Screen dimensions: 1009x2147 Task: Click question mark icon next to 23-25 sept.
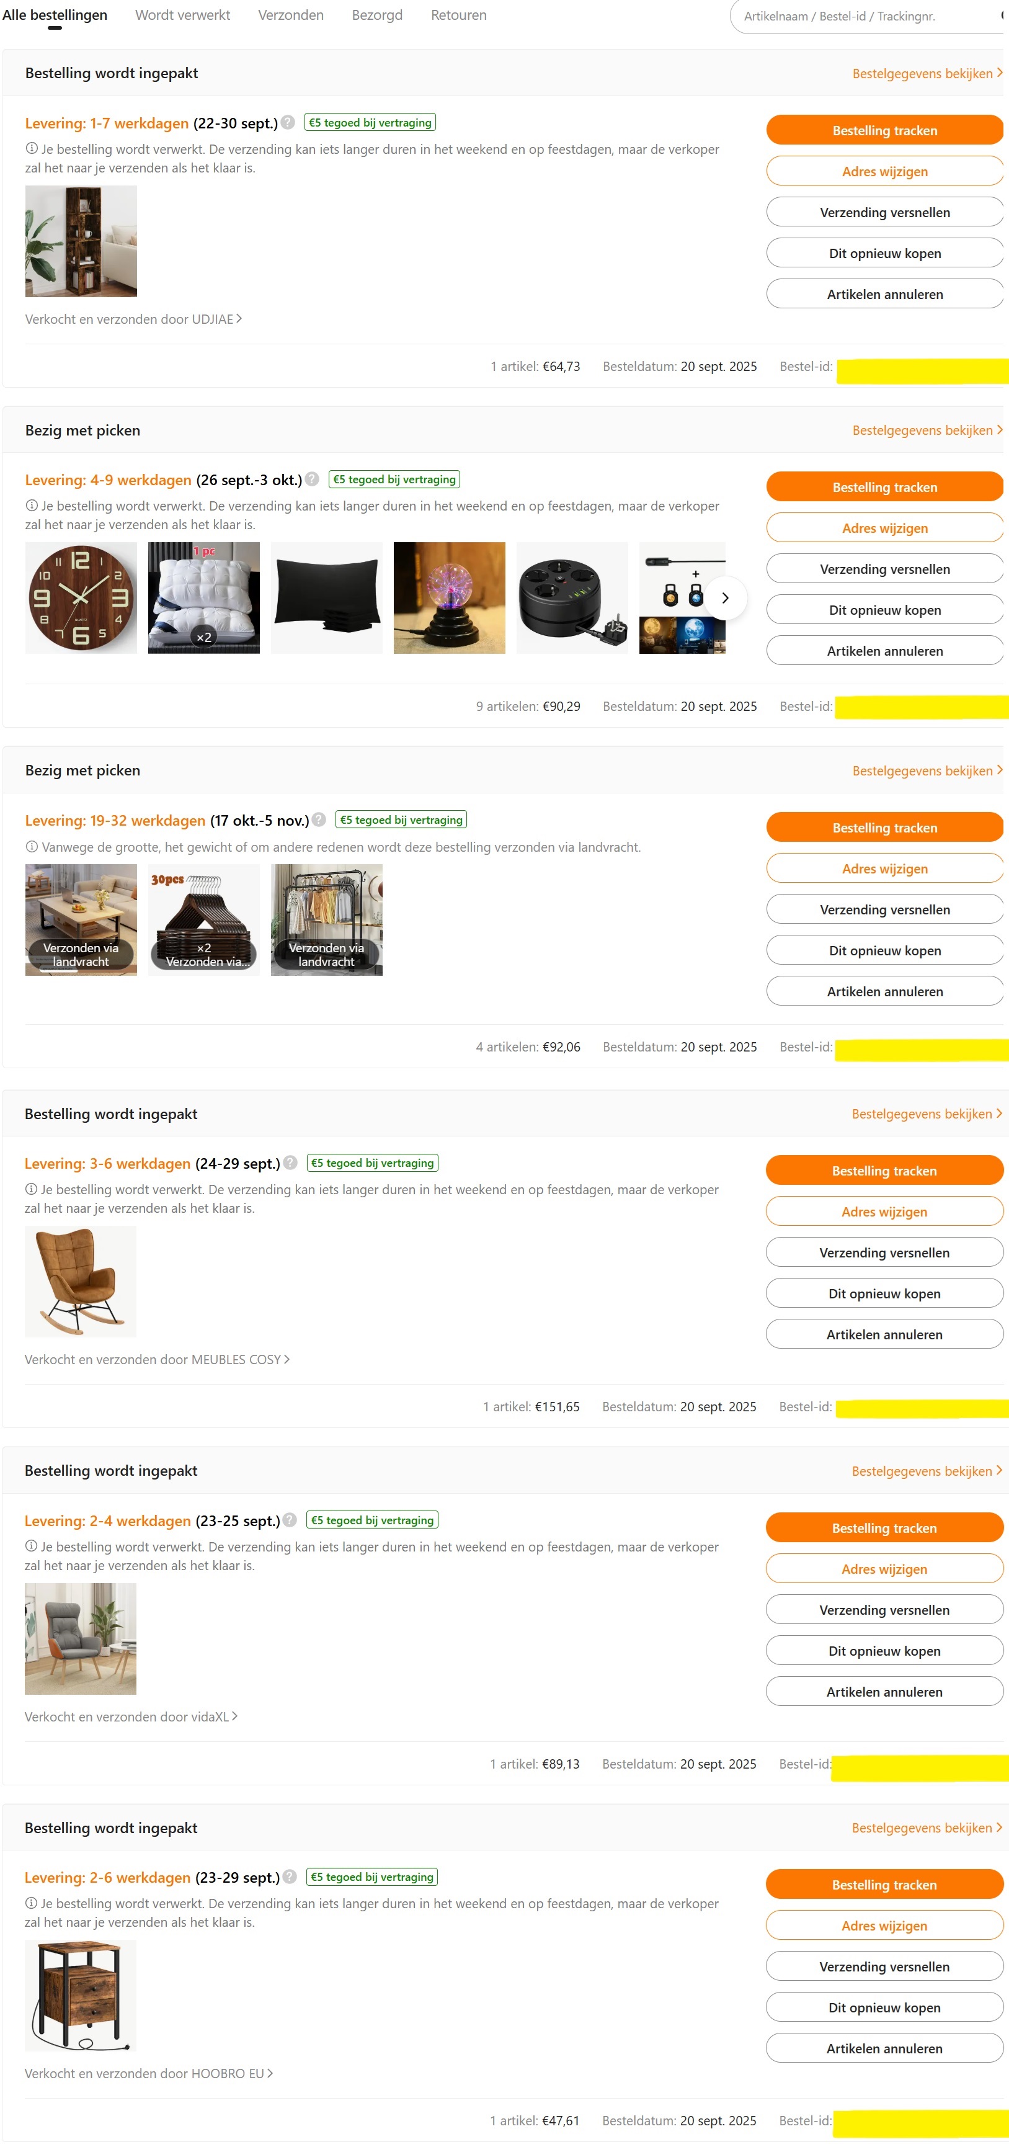[289, 1519]
